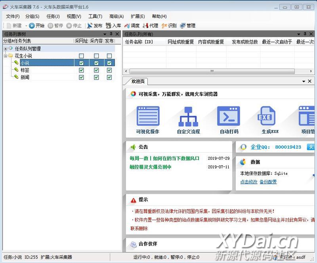Select the 新闻 task in the tree
Viewport: 317px width, 263px height.
coord(25,77)
